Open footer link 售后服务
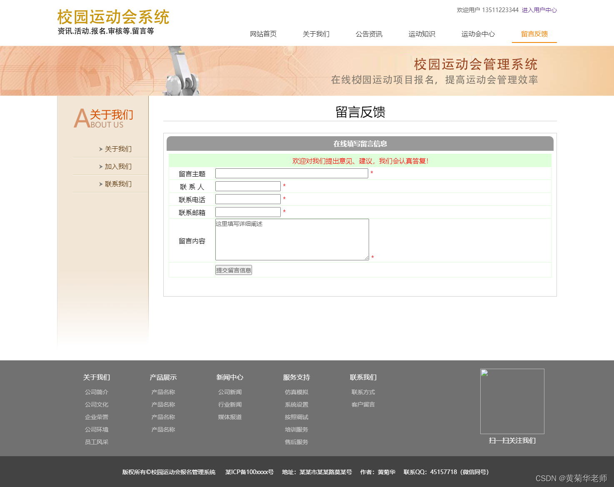This screenshot has height=487, width=614. click(x=297, y=442)
